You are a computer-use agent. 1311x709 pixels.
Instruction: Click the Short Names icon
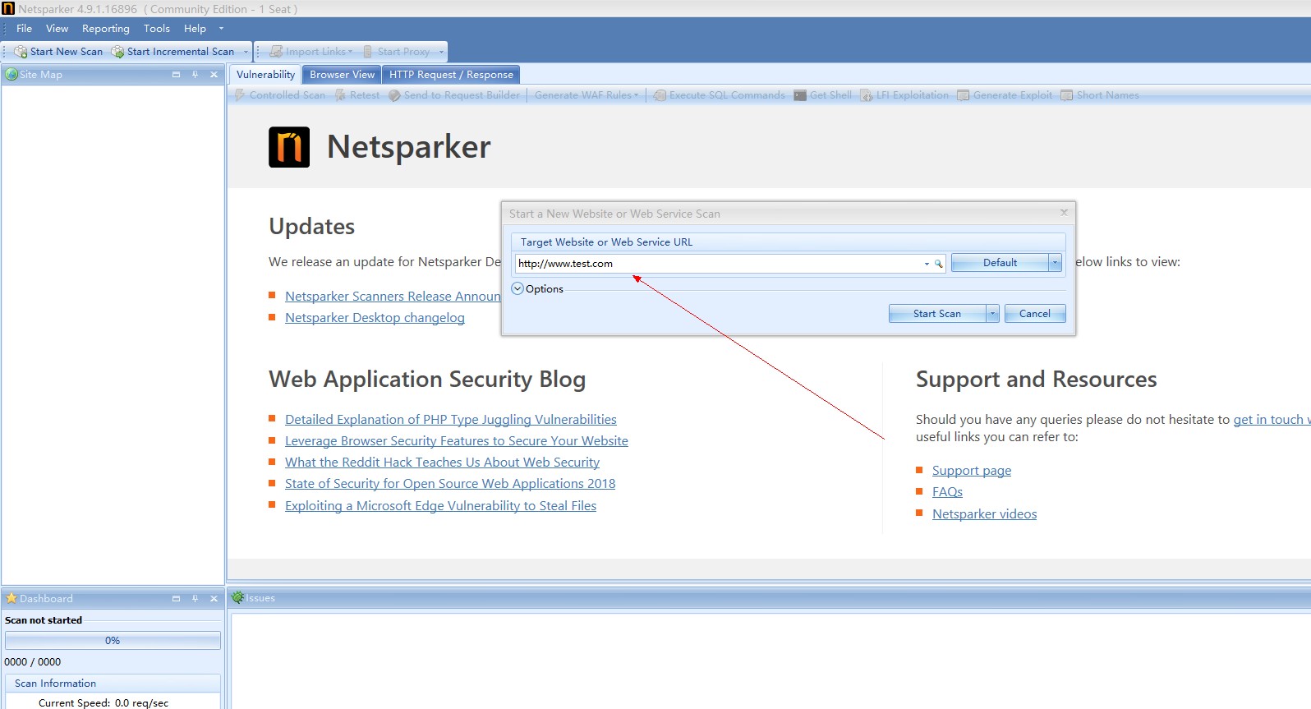click(x=1067, y=95)
